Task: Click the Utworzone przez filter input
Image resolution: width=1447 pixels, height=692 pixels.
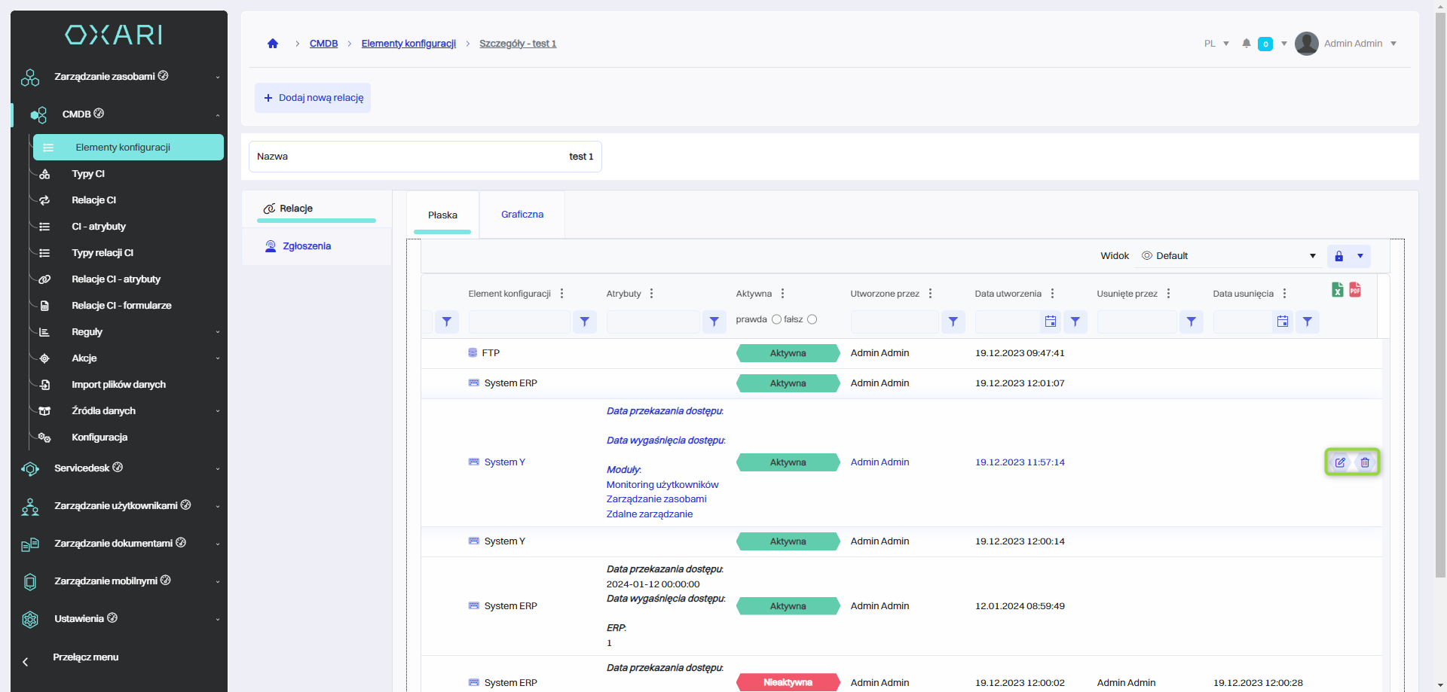Action: (894, 322)
